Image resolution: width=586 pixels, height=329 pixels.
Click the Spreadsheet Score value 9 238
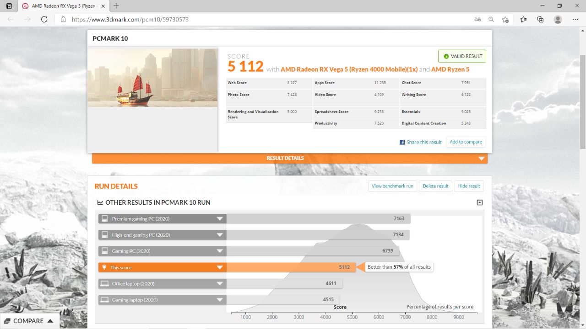(x=379, y=111)
